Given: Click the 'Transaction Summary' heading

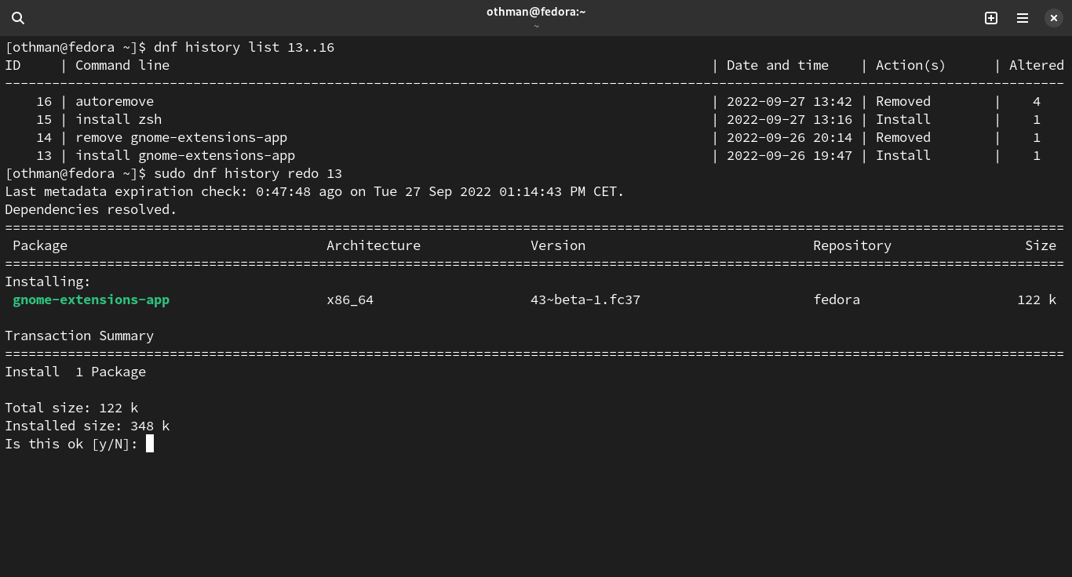Looking at the screenshot, I should click(79, 336).
